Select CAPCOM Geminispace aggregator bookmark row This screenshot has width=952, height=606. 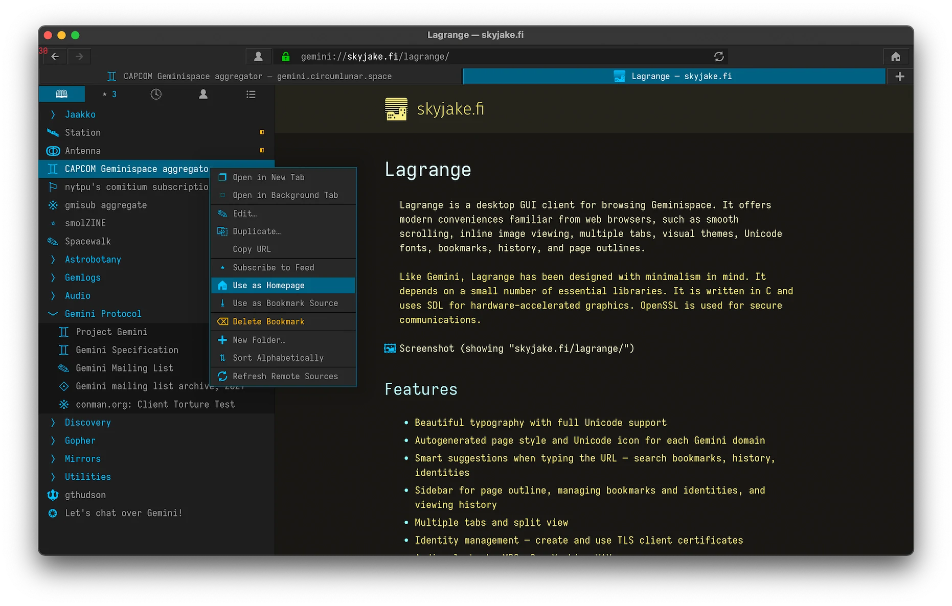[124, 169]
